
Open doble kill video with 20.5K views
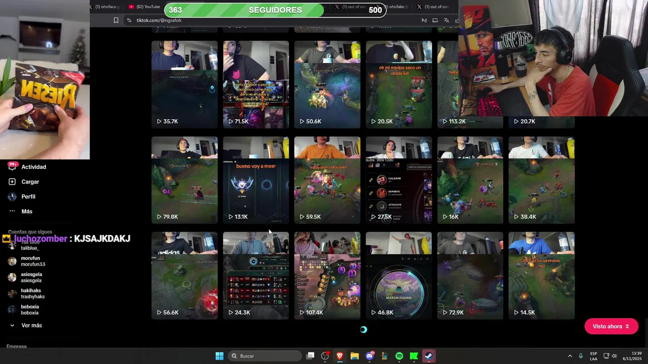398,84
